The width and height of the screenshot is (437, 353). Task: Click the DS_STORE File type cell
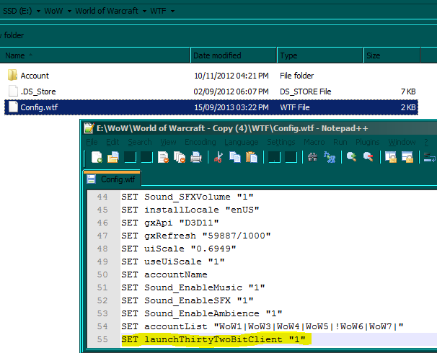306,91
